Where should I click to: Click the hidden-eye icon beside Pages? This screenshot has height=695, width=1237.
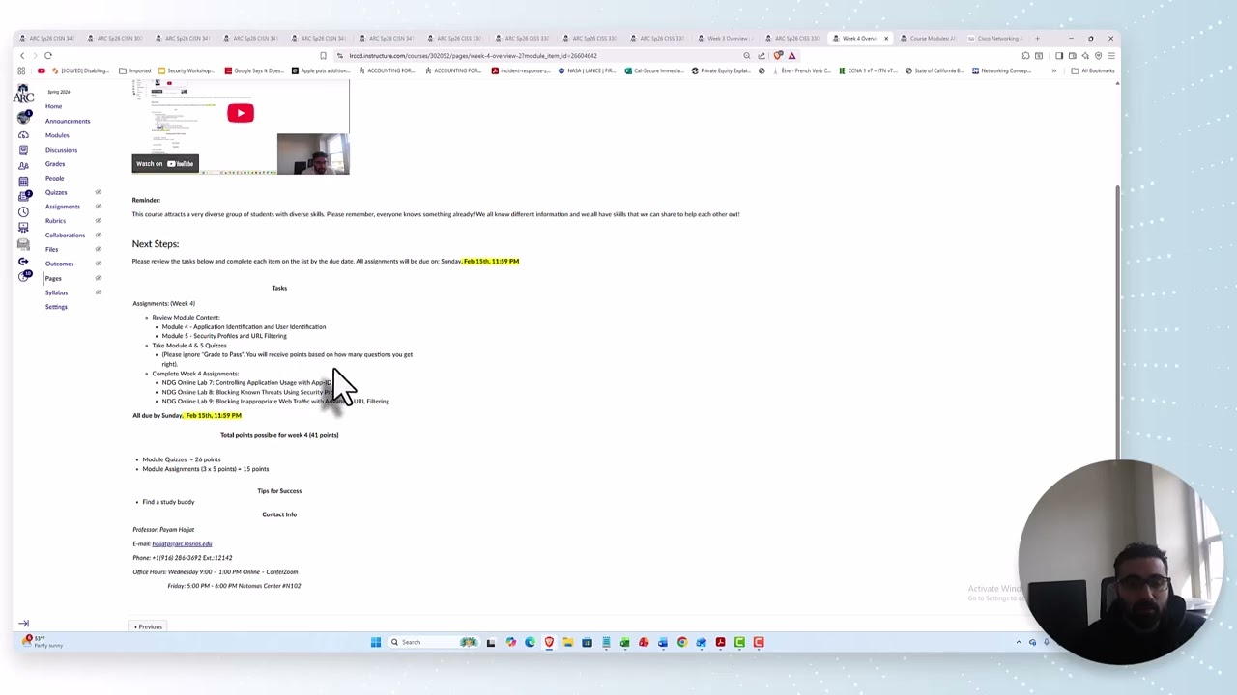98,278
